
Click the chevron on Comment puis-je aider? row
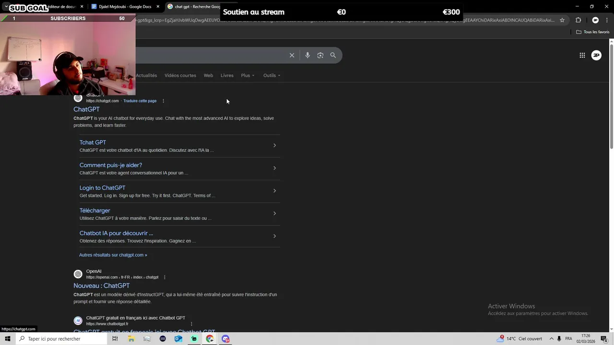point(274,168)
